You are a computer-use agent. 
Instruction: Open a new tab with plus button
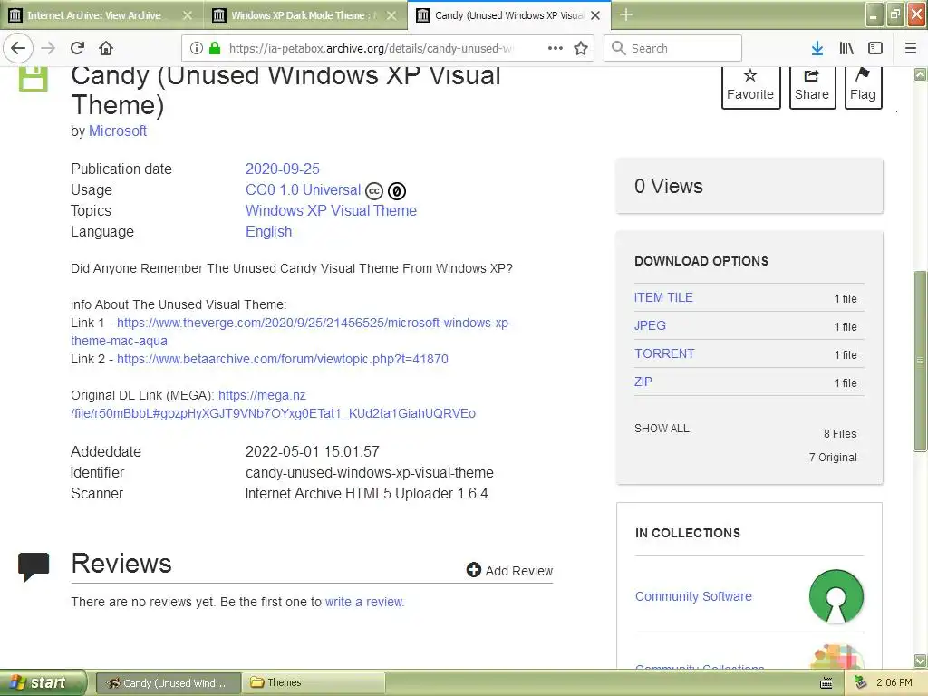(x=626, y=14)
